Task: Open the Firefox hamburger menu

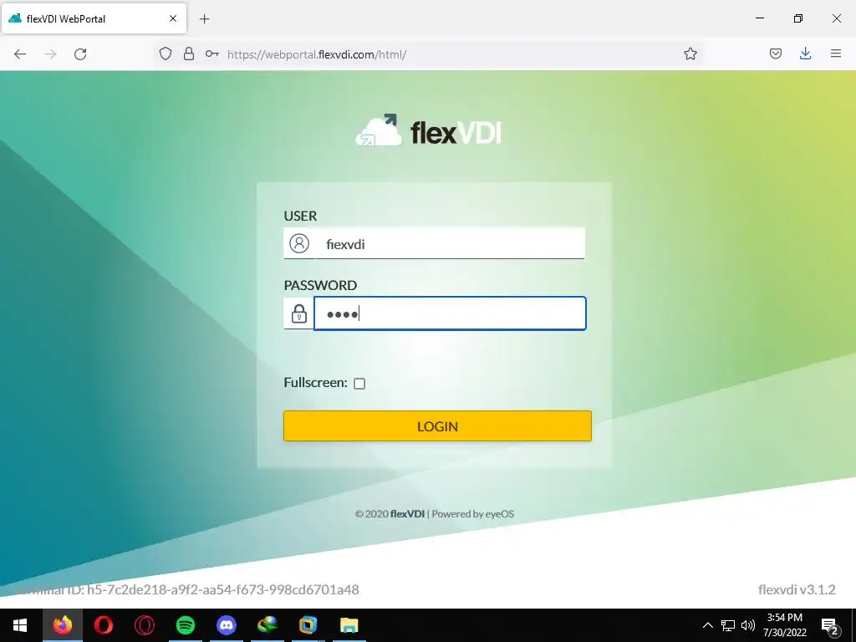Action: 836,53
